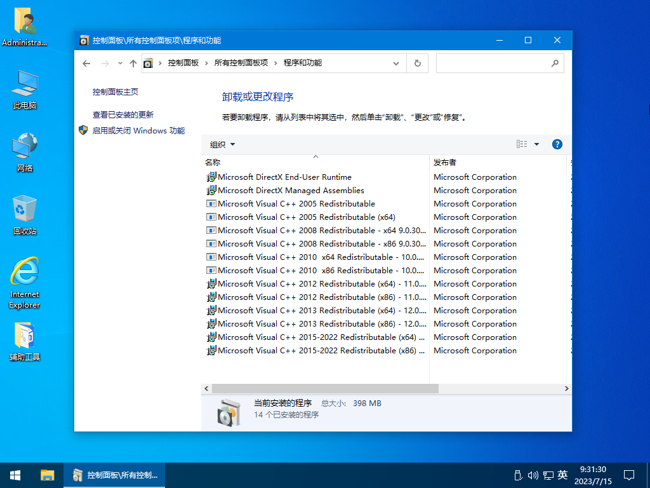
Task: Open the notification center icon
Action: (x=629, y=475)
